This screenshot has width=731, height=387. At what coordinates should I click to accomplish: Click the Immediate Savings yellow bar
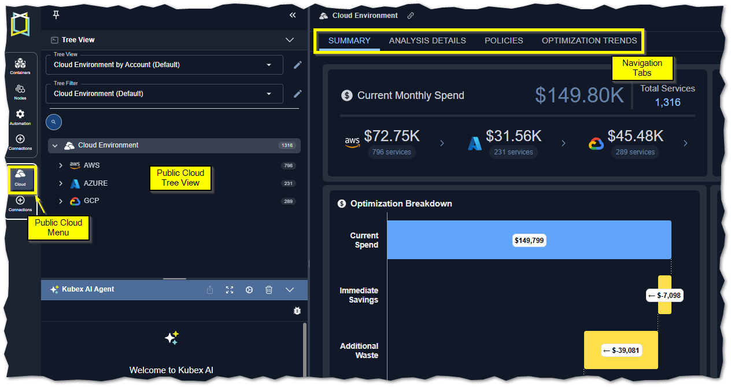(665, 295)
